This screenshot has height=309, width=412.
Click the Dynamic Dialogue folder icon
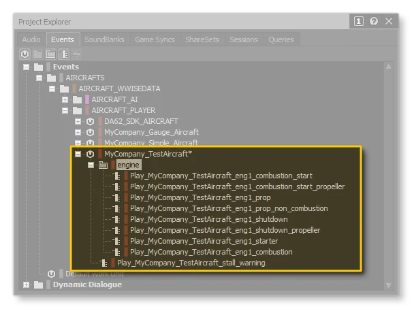(x=38, y=285)
